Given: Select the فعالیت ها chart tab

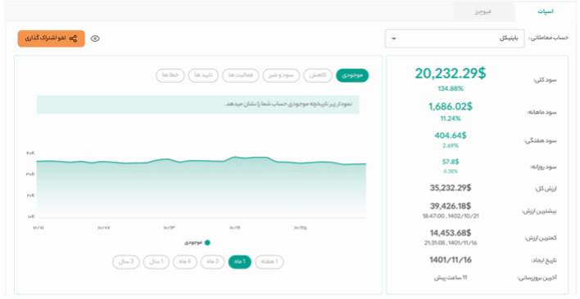Looking at the screenshot, I should (x=240, y=75).
